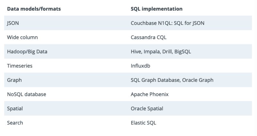This screenshot has height=136, width=257.
Task: Click the Elastic SQL entry
Action: pyautogui.click(x=143, y=123)
